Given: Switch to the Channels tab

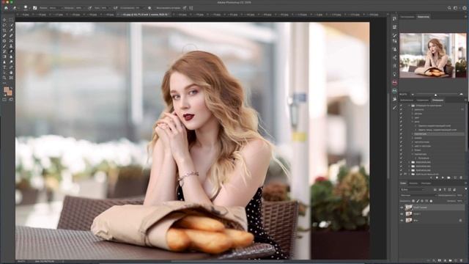Looking at the screenshot, I should point(413,183).
